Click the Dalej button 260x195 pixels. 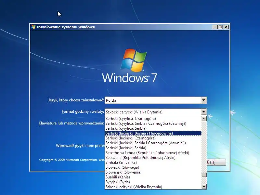point(216,162)
